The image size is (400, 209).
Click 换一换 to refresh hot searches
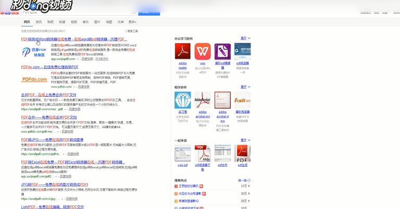point(244,180)
